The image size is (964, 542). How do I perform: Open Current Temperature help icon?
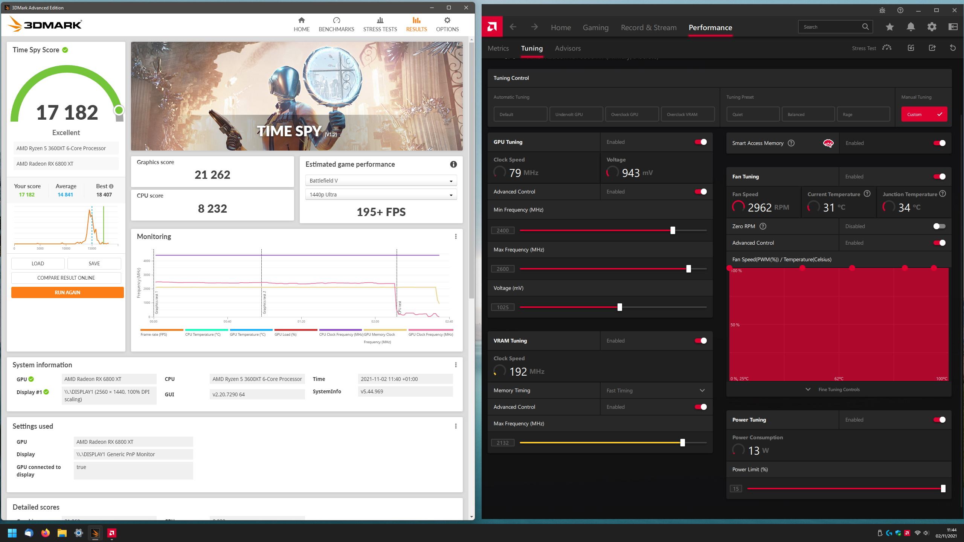867,194
